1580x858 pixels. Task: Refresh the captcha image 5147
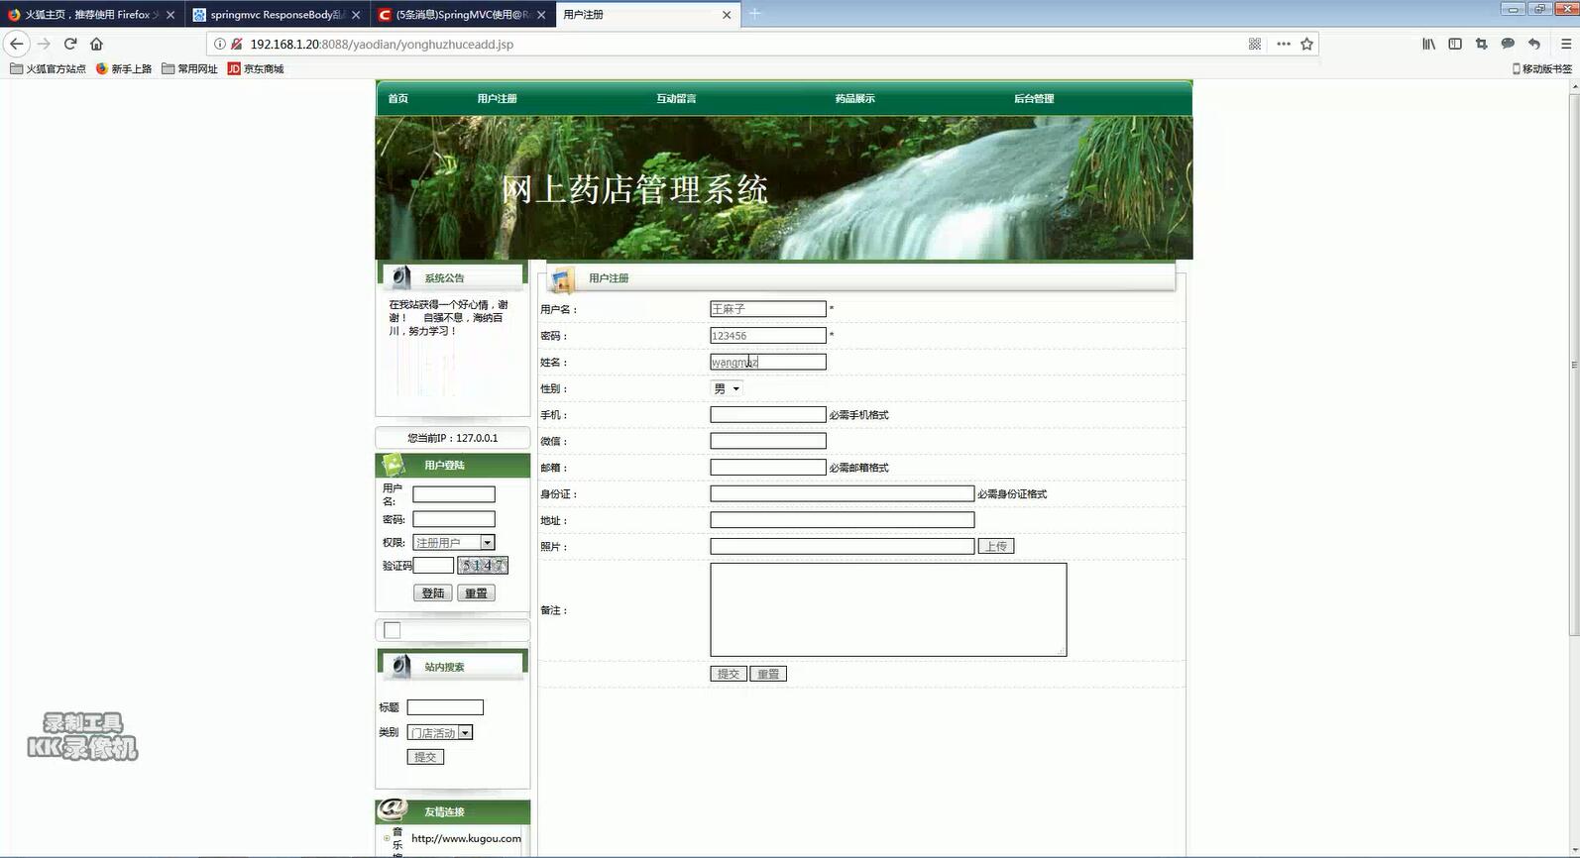tap(483, 565)
